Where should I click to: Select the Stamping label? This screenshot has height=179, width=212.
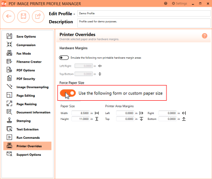23,121
